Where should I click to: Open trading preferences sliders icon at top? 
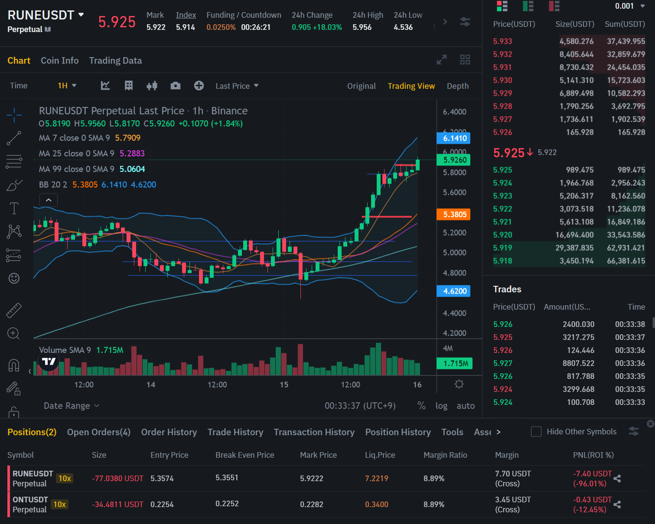click(x=465, y=22)
